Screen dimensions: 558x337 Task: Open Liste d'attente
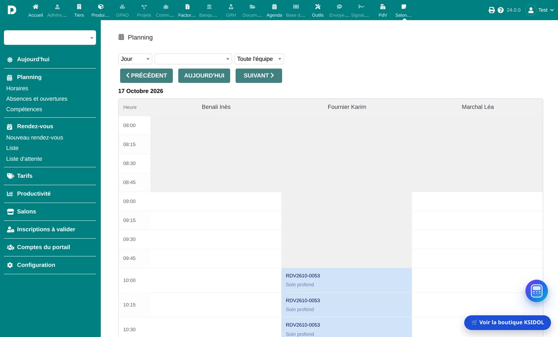pos(24,159)
